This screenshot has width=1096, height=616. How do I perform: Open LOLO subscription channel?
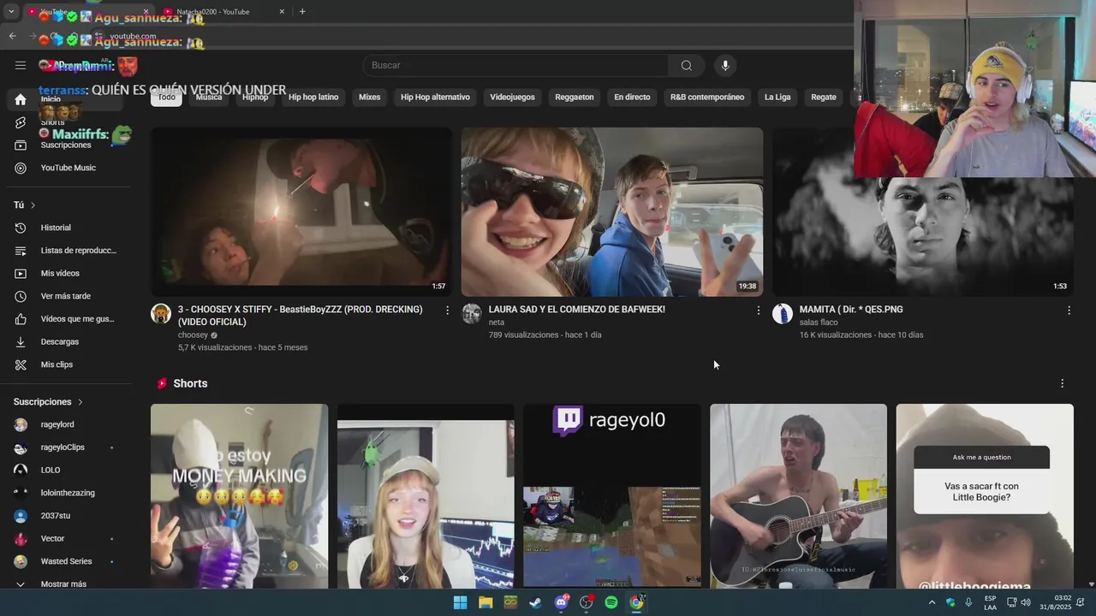(65, 471)
